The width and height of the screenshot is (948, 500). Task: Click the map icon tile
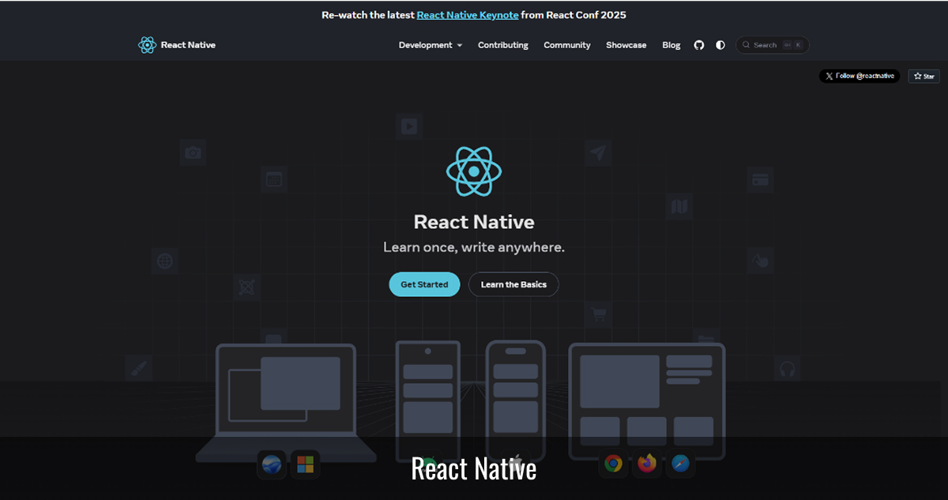tap(679, 207)
